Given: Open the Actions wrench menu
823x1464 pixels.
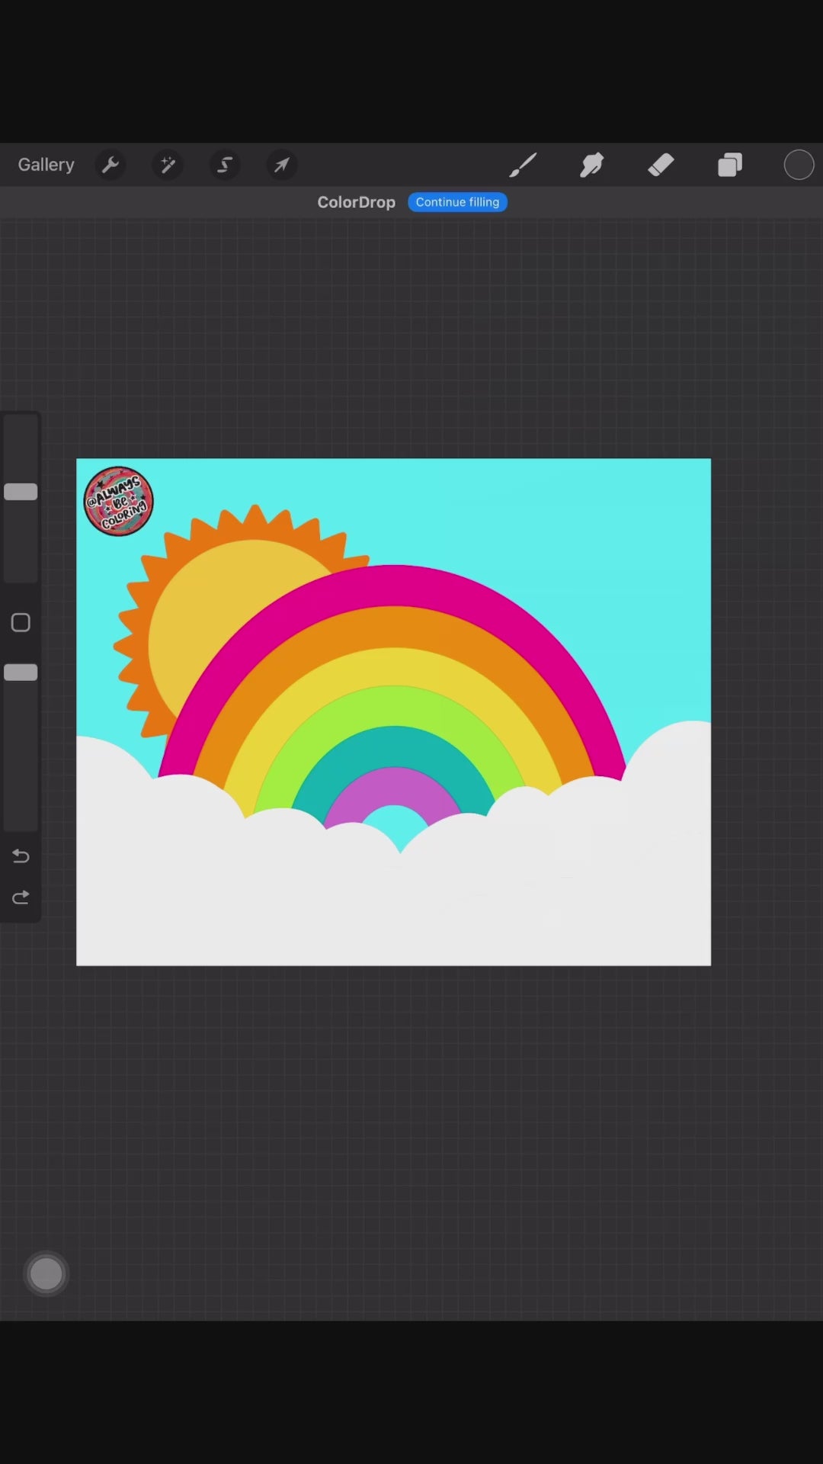Looking at the screenshot, I should pyautogui.click(x=110, y=165).
